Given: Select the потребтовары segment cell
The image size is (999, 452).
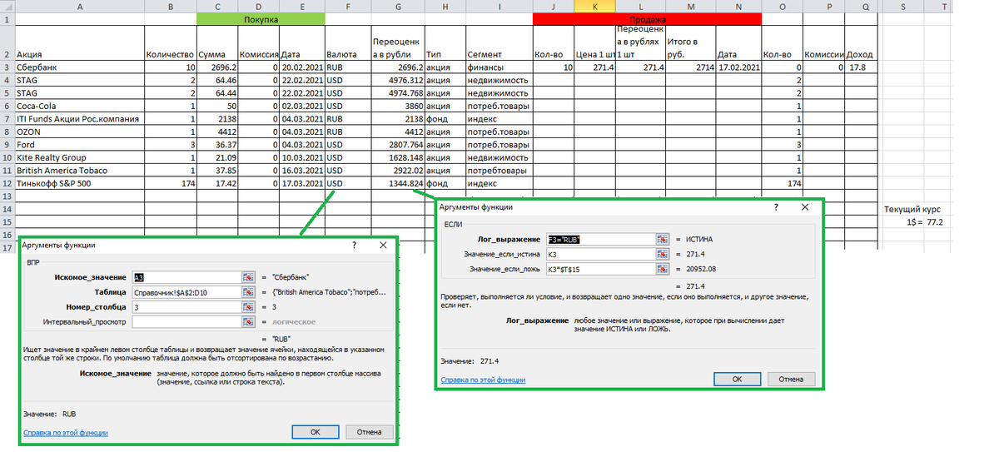Looking at the screenshot, I should (499, 171).
